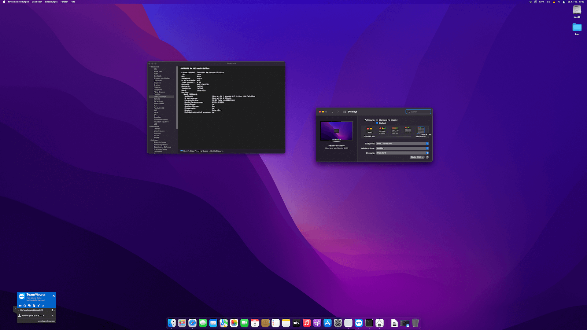Open Trash in the Dock
This screenshot has height=330, width=587.
(x=415, y=323)
